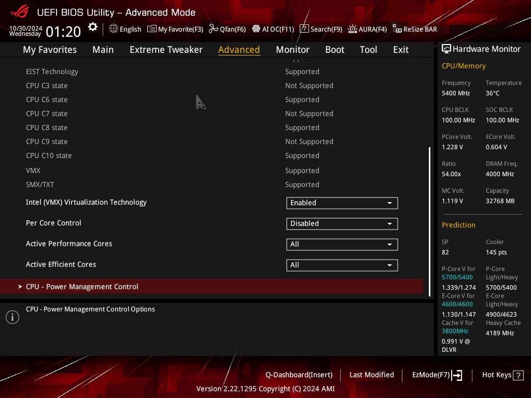The image size is (531, 398).
Task: Click the vertical scrollbar of settings list
Action: pos(429,222)
